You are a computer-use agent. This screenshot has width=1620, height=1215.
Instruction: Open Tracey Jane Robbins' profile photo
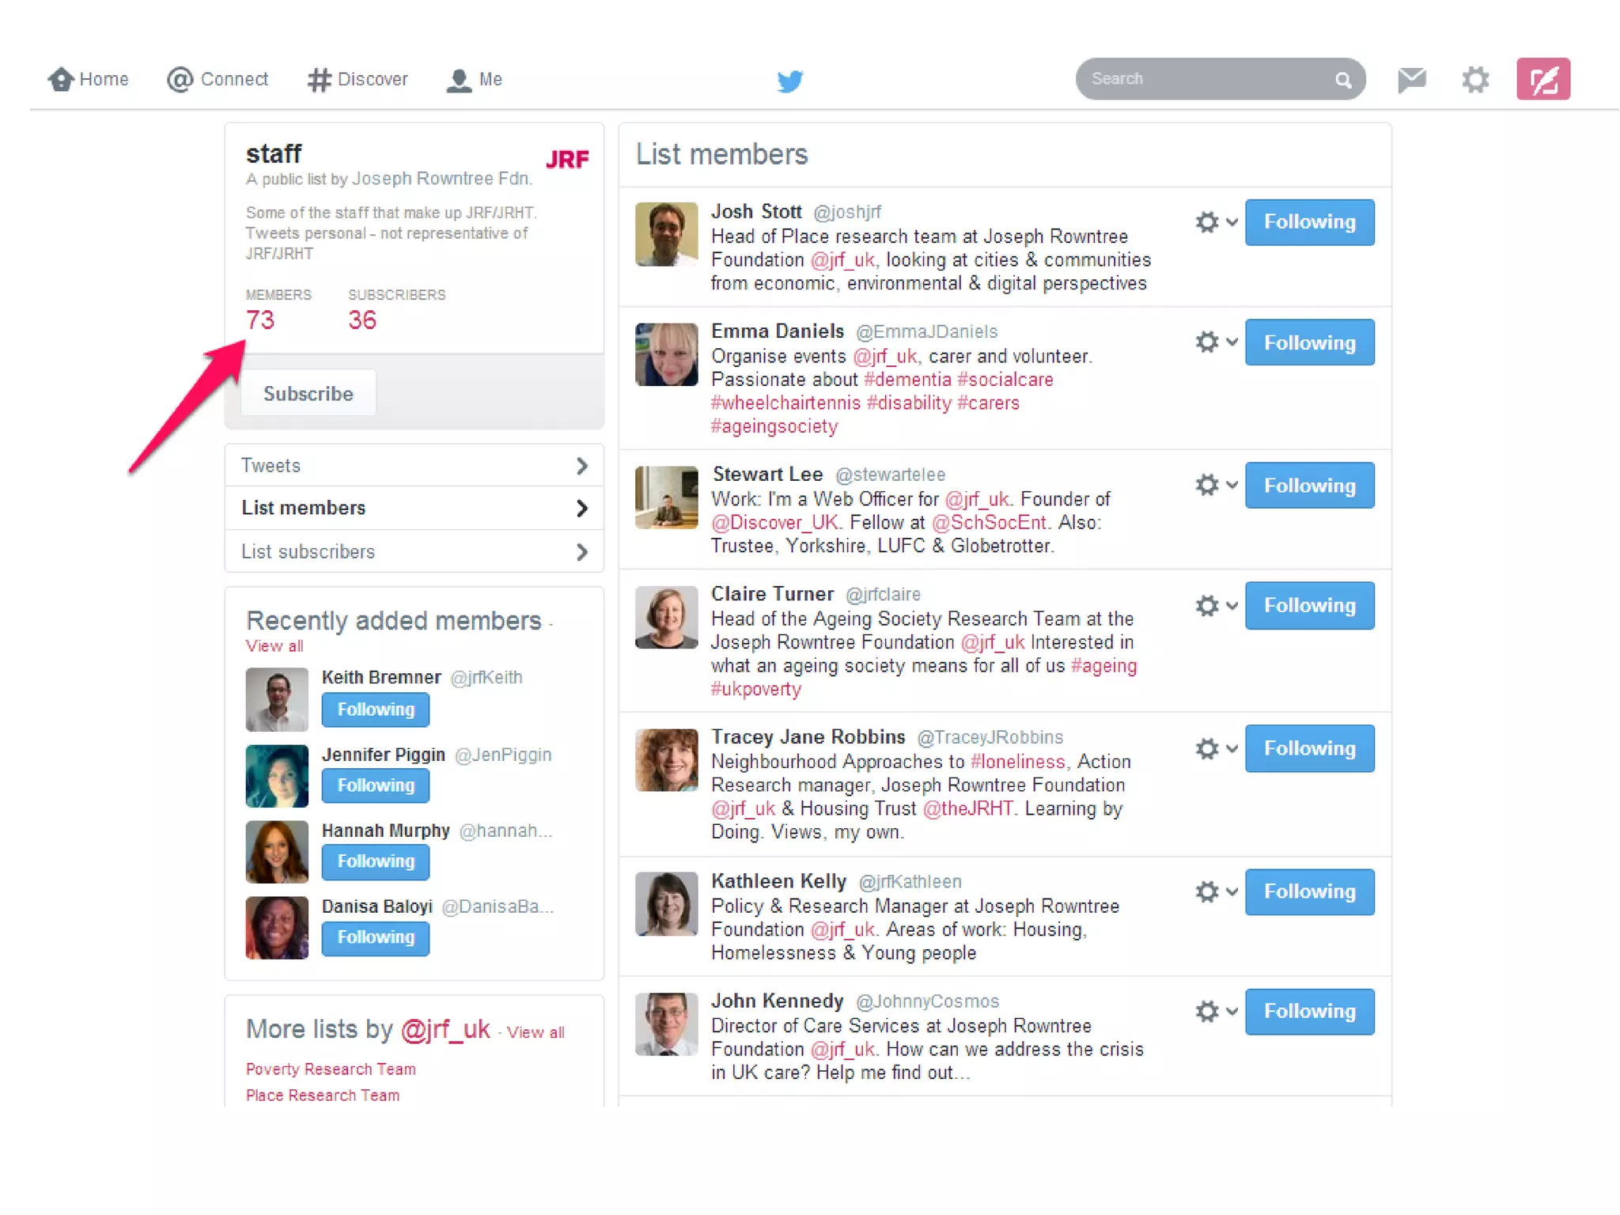click(x=666, y=760)
